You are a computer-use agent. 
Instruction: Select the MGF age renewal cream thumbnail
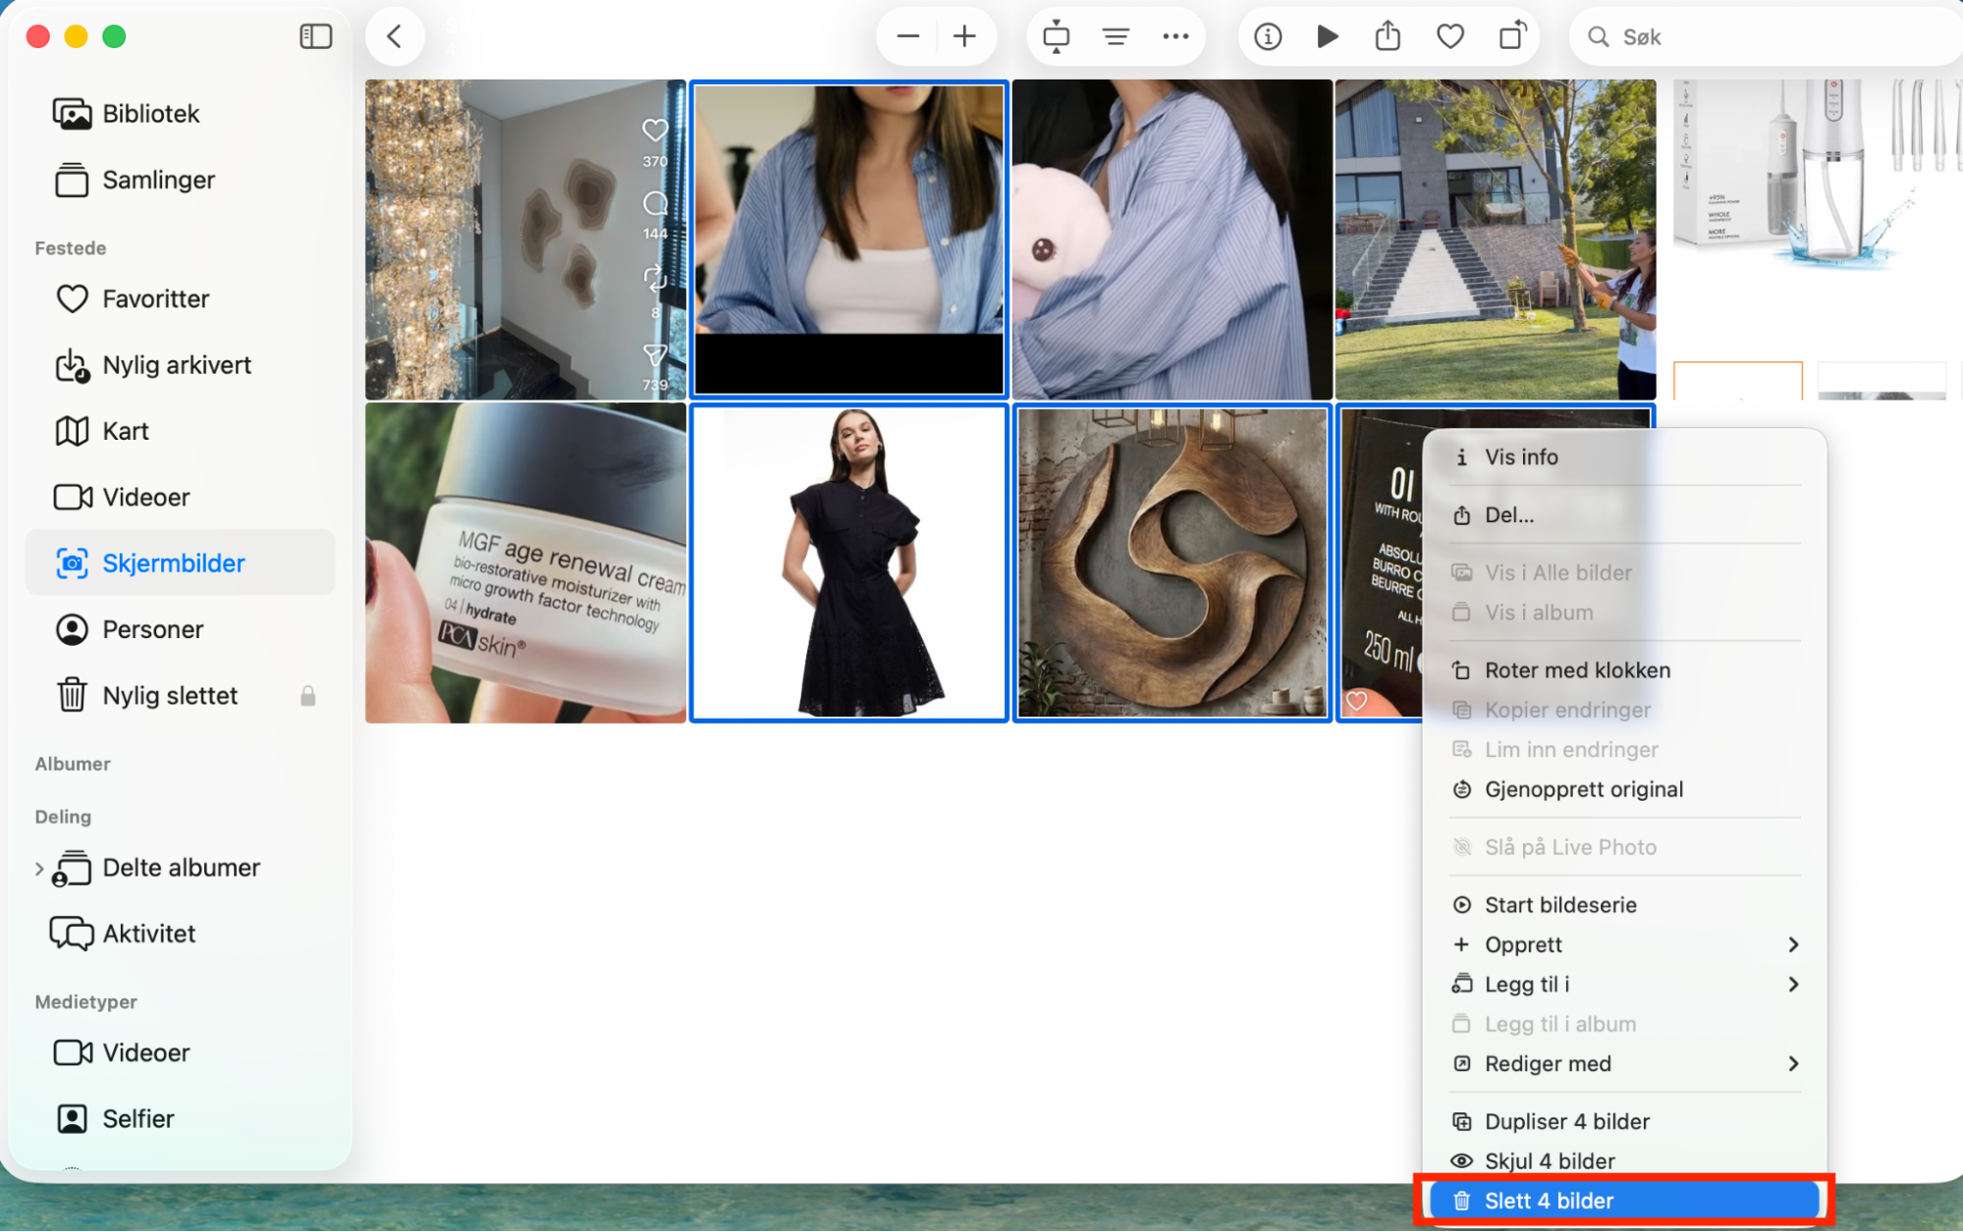(525, 563)
